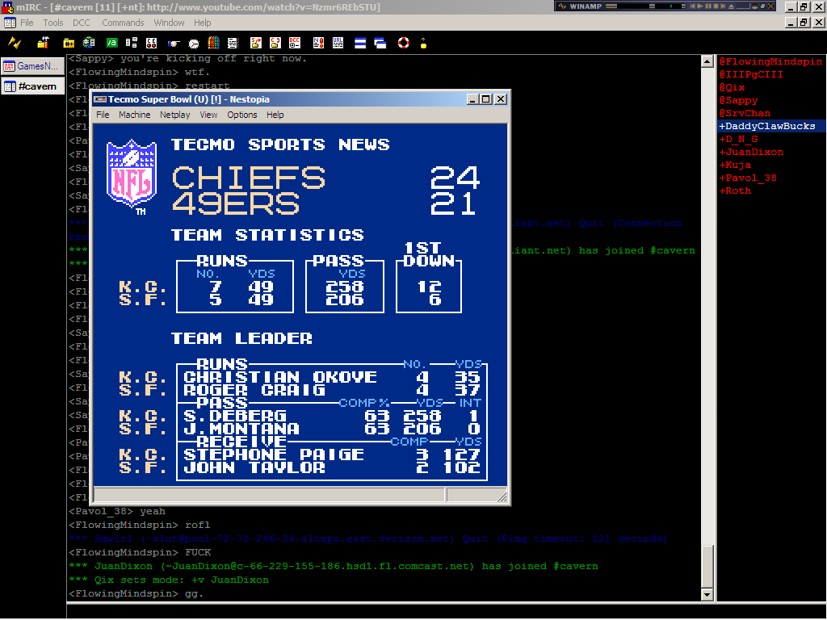Click the Tile windows toolbar icon
The width and height of the screenshot is (827, 620).
tap(360, 43)
